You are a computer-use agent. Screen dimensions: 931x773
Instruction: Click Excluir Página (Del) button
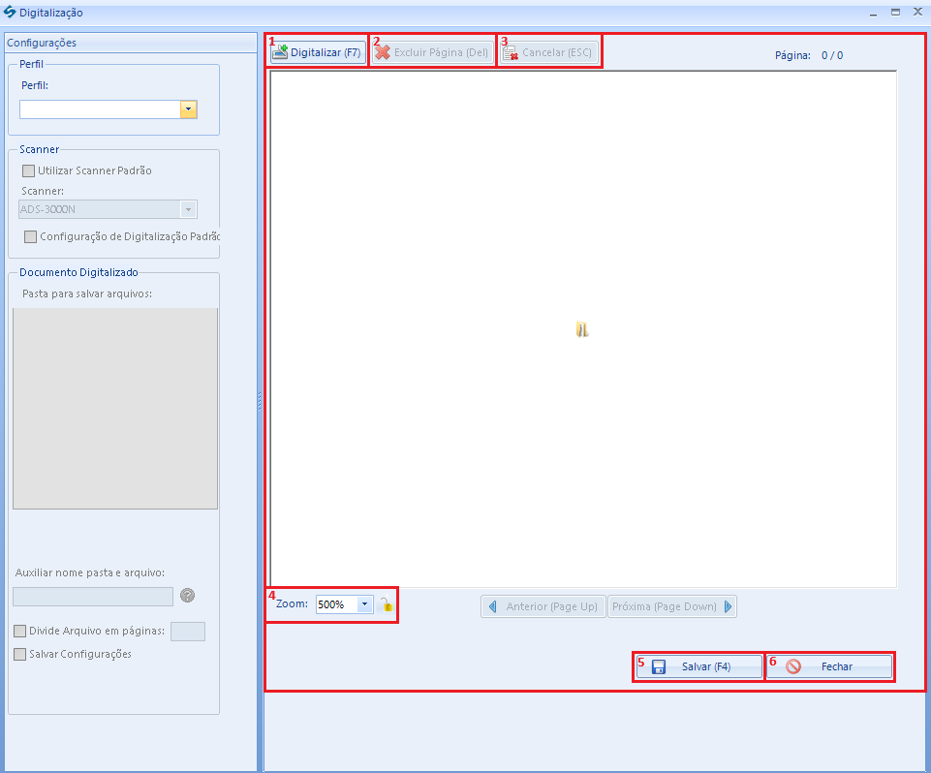coord(432,52)
